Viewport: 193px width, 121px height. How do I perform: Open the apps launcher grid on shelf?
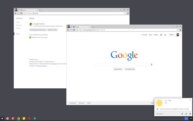[x=2, y=119]
